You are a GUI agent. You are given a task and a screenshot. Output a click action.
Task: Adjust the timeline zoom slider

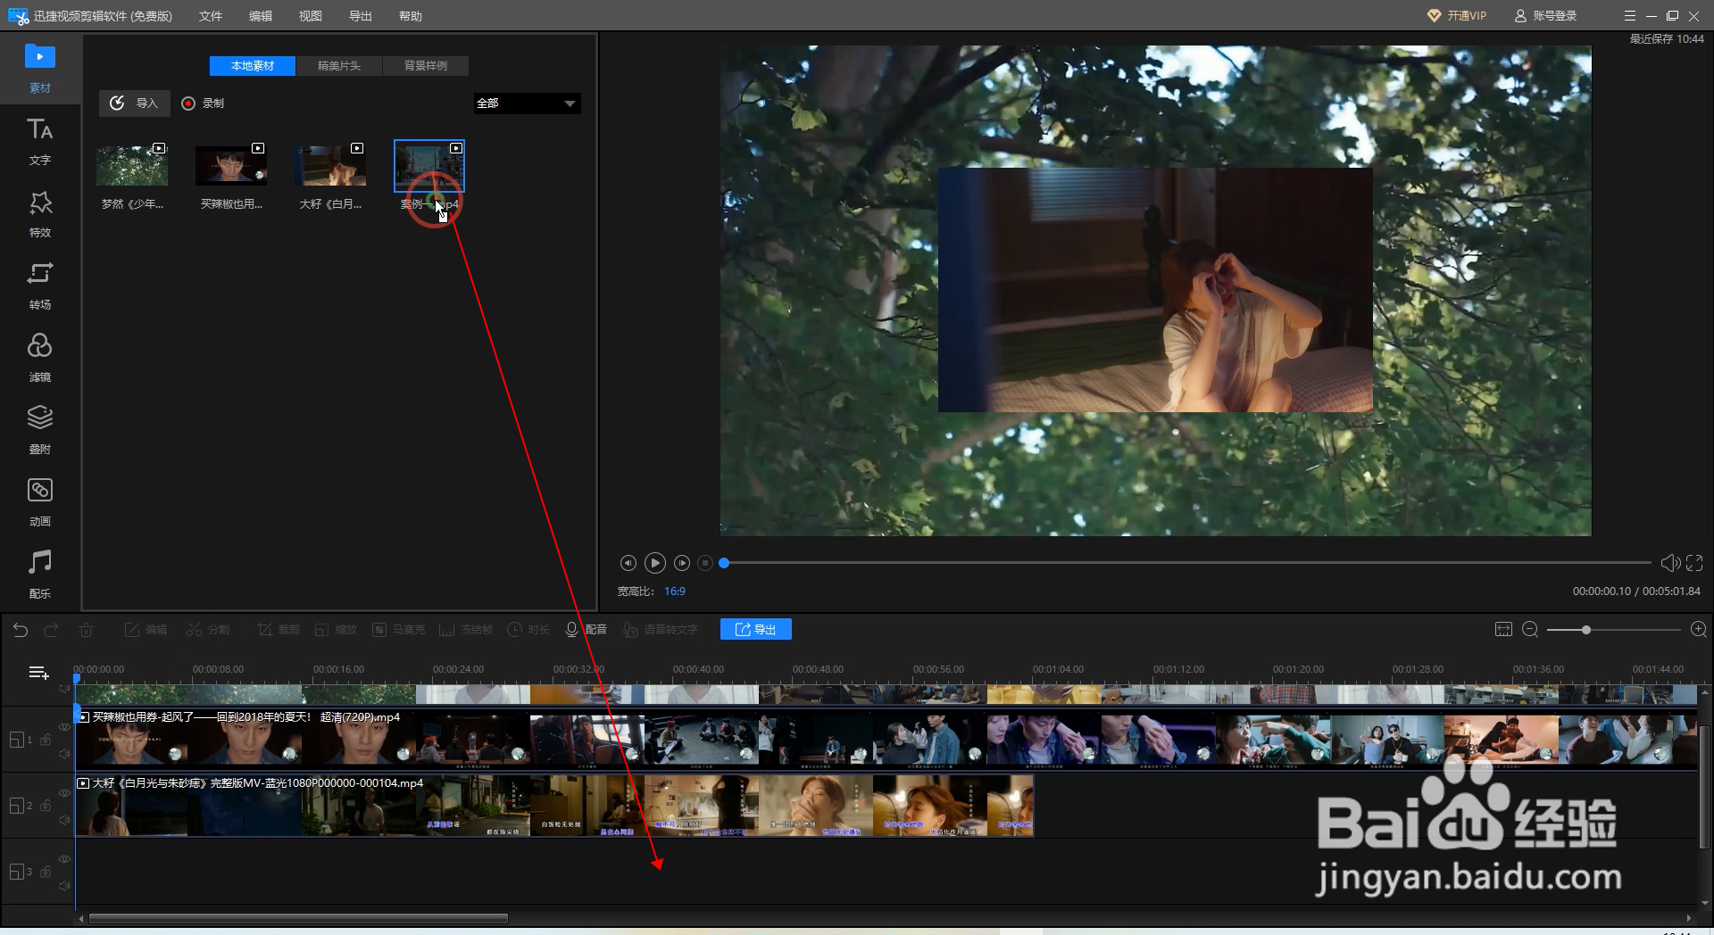tap(1586, 630)
